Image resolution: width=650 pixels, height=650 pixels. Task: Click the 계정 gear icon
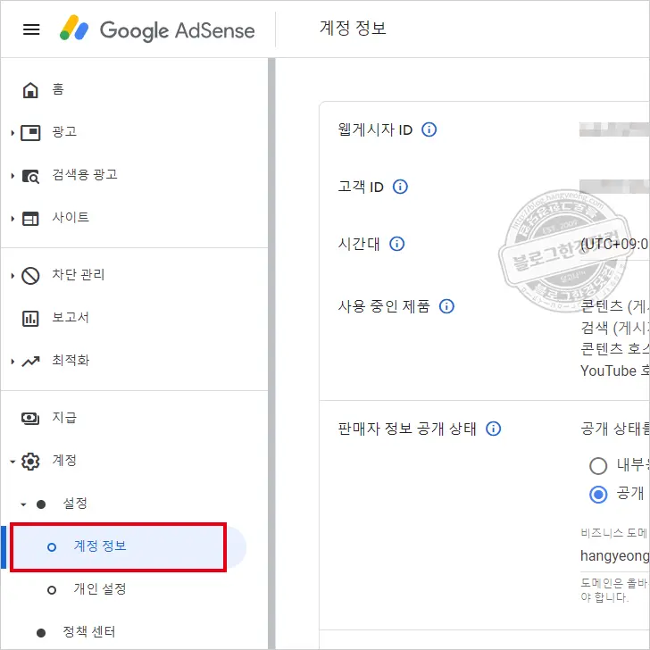pos(30,462)
